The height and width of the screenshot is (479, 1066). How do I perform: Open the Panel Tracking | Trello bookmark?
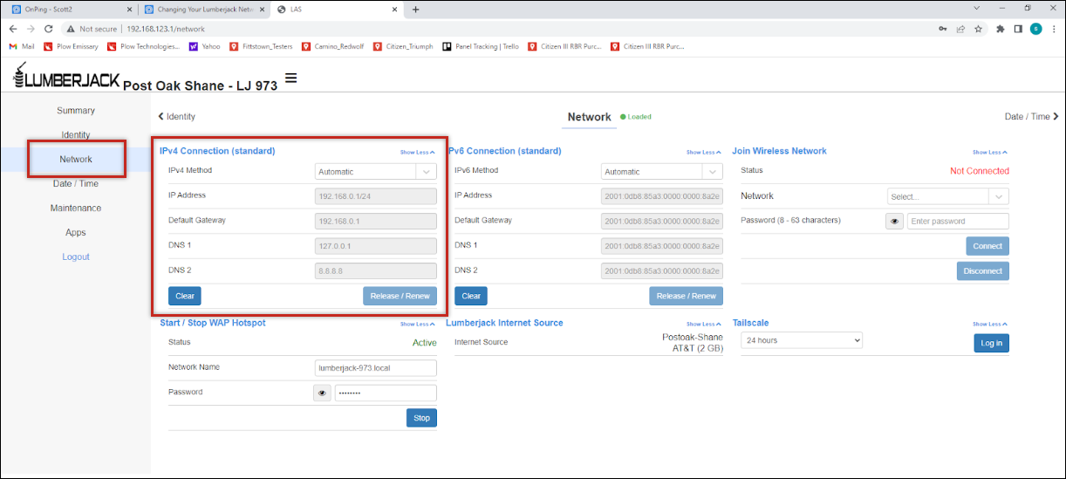pyautogui.click(x=481, y=46)
